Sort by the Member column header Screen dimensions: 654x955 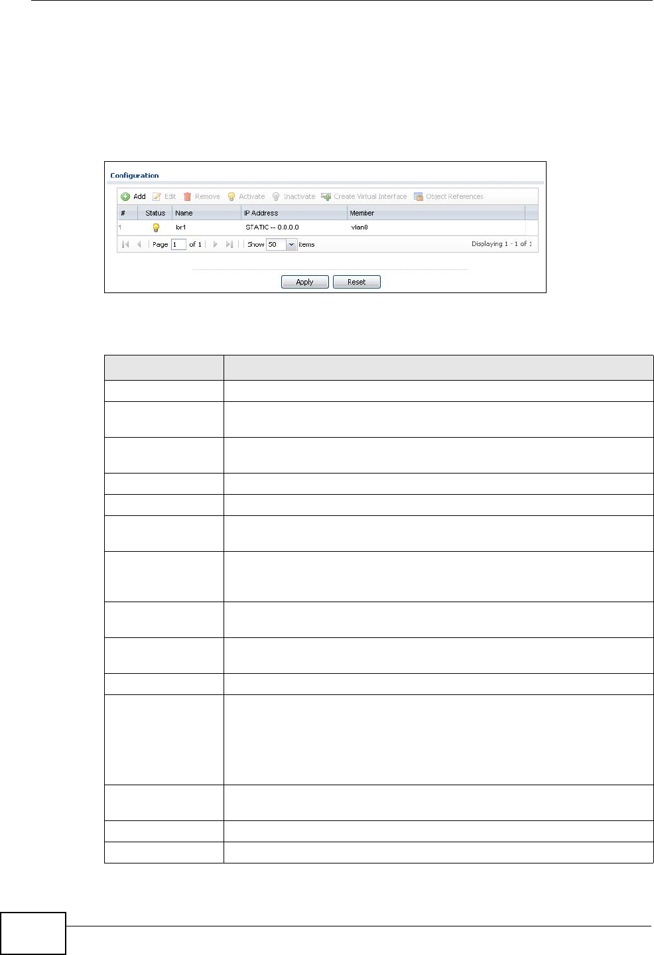436,213
